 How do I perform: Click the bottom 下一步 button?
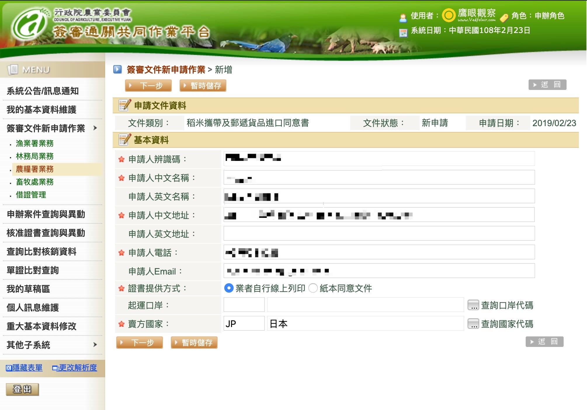pos(140,343)
